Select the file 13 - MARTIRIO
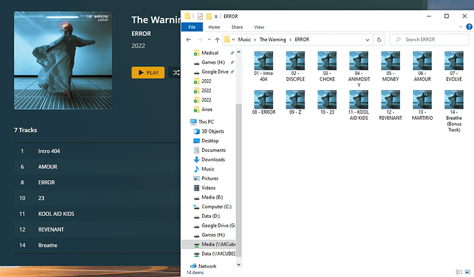Image resolution: width=474 pixels, height=277 pixels. coord(422,105)
